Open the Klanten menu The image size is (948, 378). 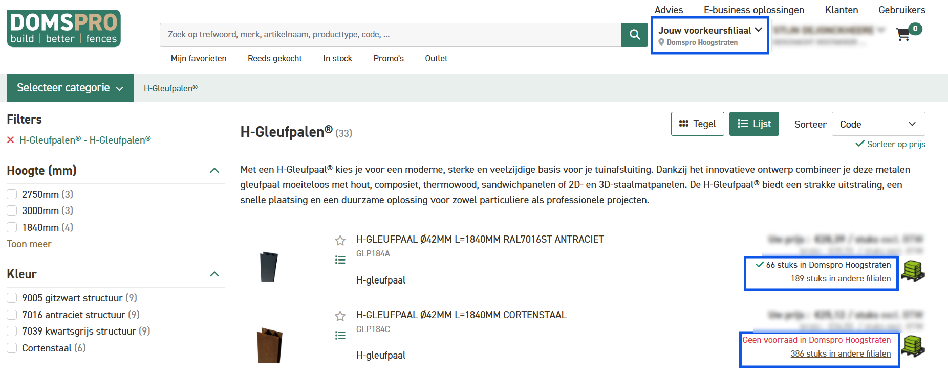pyautogui.click(x=842, y=10)
